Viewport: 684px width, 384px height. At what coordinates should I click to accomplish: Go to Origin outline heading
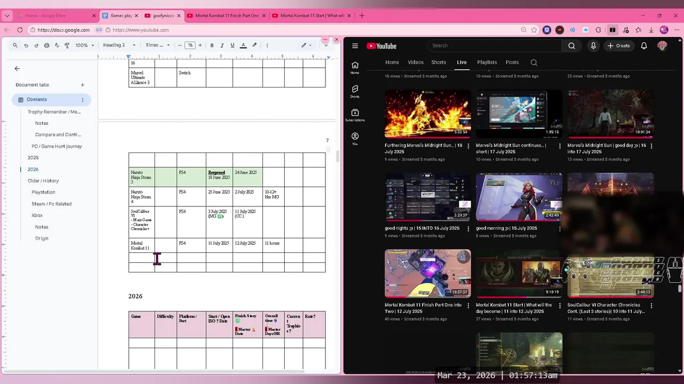(x=42, y=238)
